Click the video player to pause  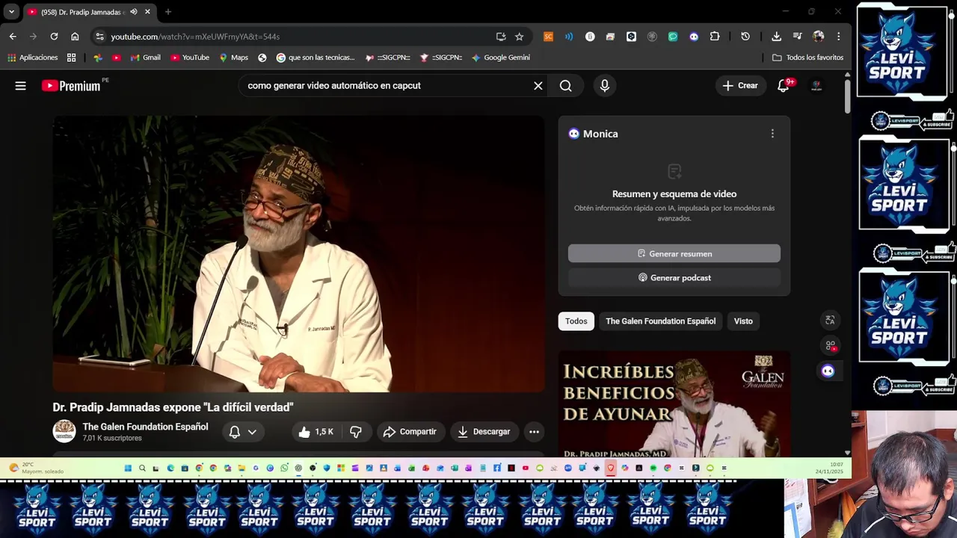[x=298, y=254]
